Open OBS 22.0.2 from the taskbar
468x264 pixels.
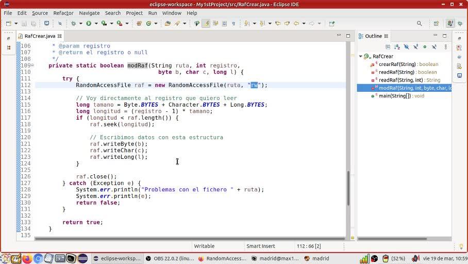click(x=170, y=258)
